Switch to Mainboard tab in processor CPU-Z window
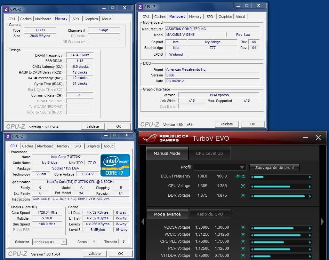 click(45, 146)
